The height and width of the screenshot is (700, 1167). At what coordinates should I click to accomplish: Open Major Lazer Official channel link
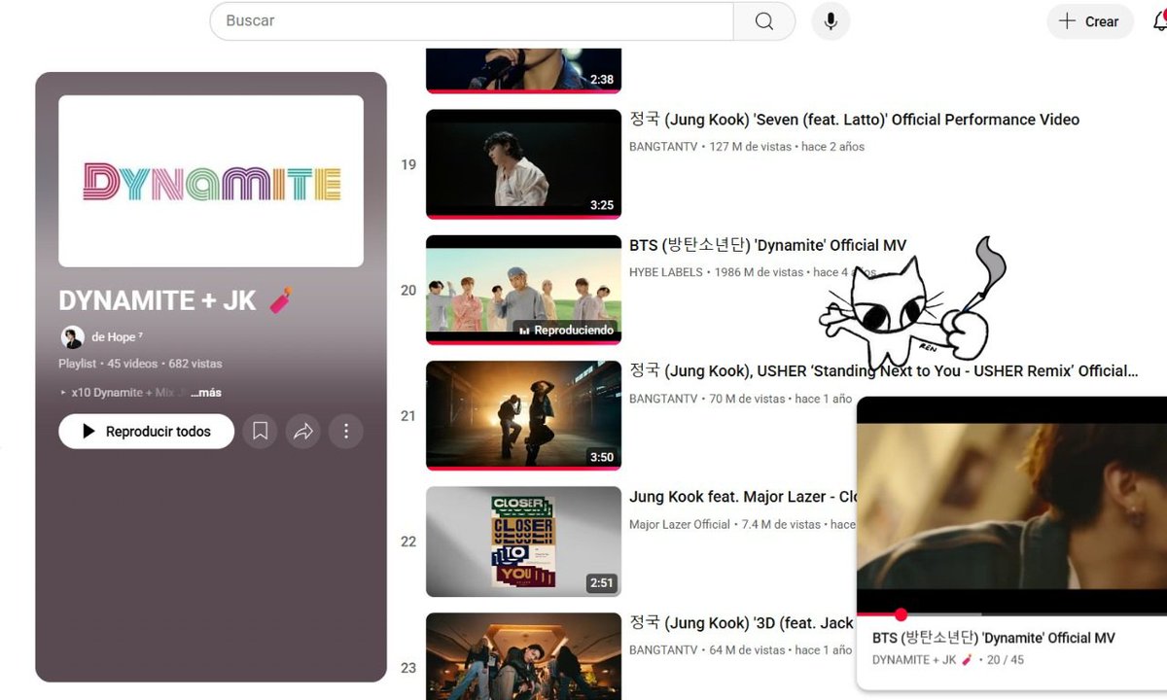coord(680,524)
